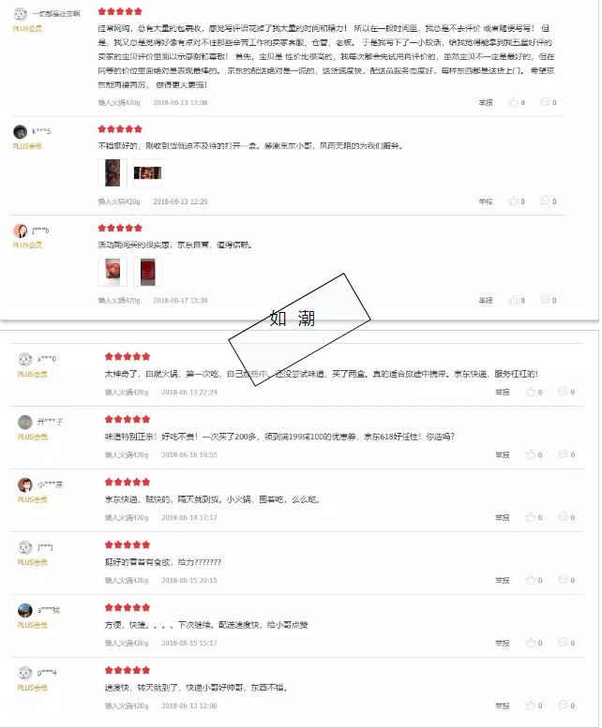The height and width of the screenshot is (728, 602).
Task: Click the 如潮 watermark box
Action: [x=300, y=330]
